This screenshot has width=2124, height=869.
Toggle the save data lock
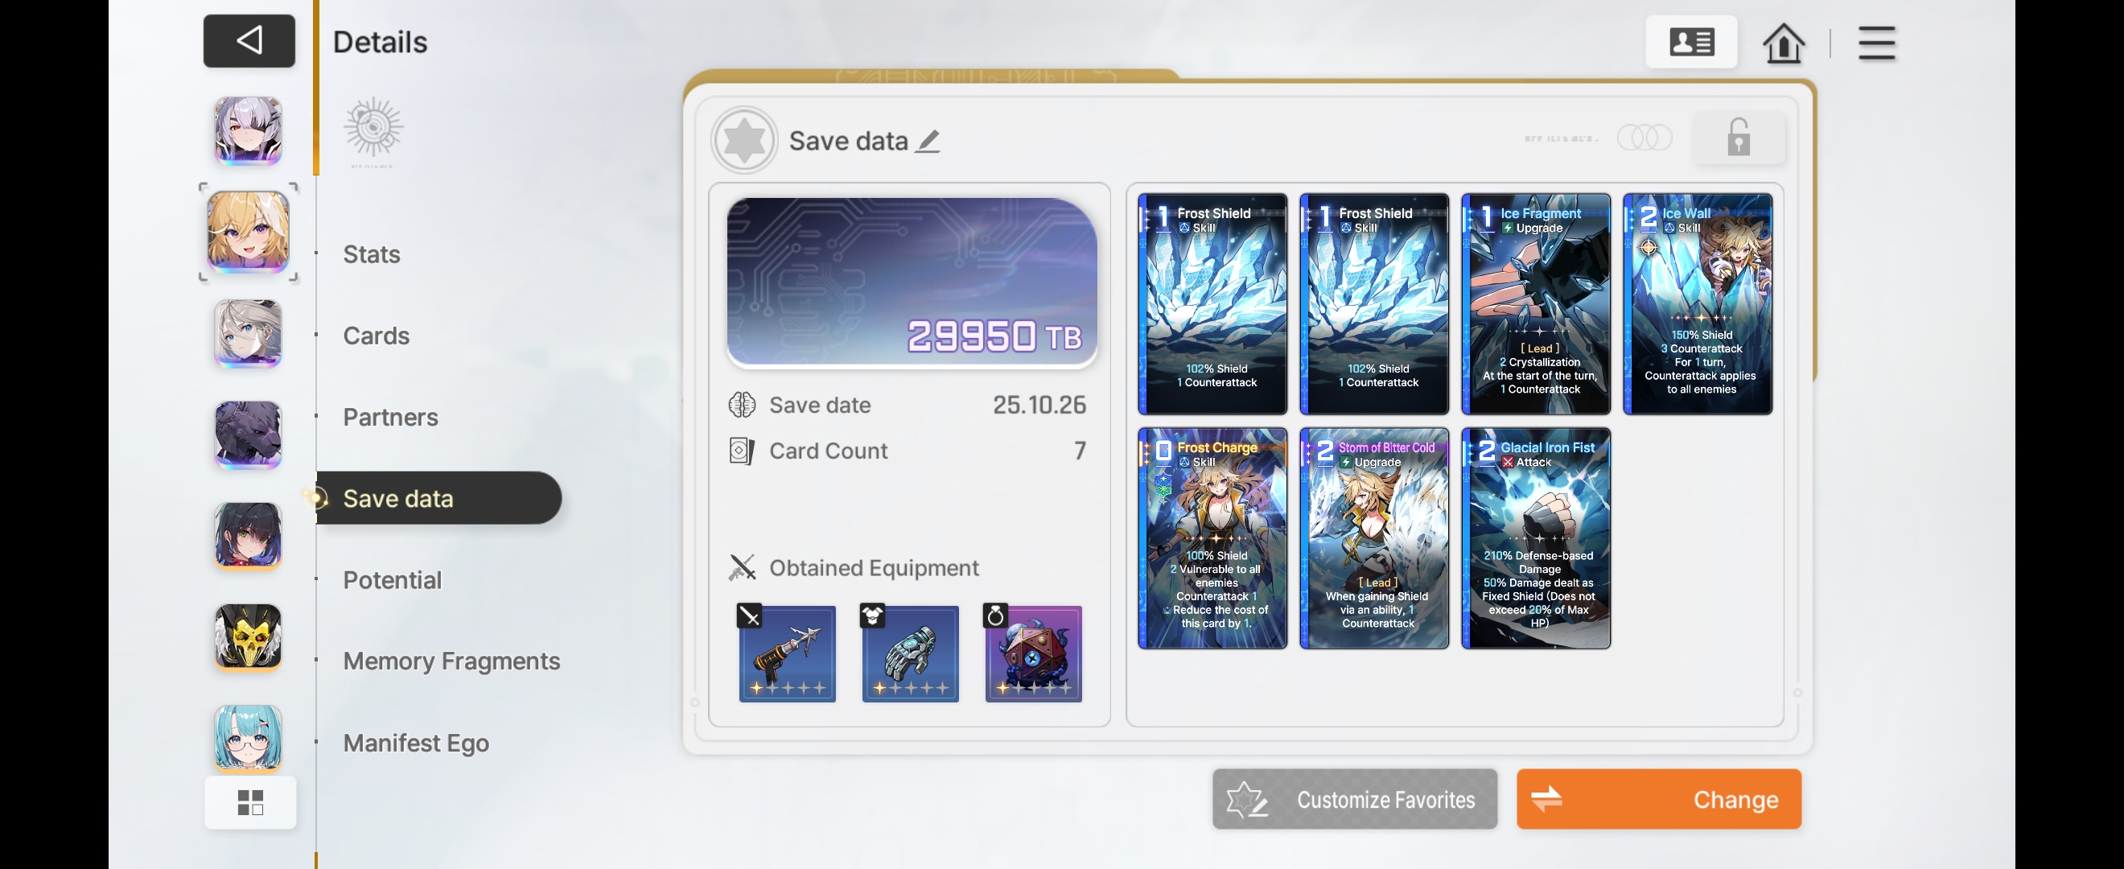[1738, 138]
